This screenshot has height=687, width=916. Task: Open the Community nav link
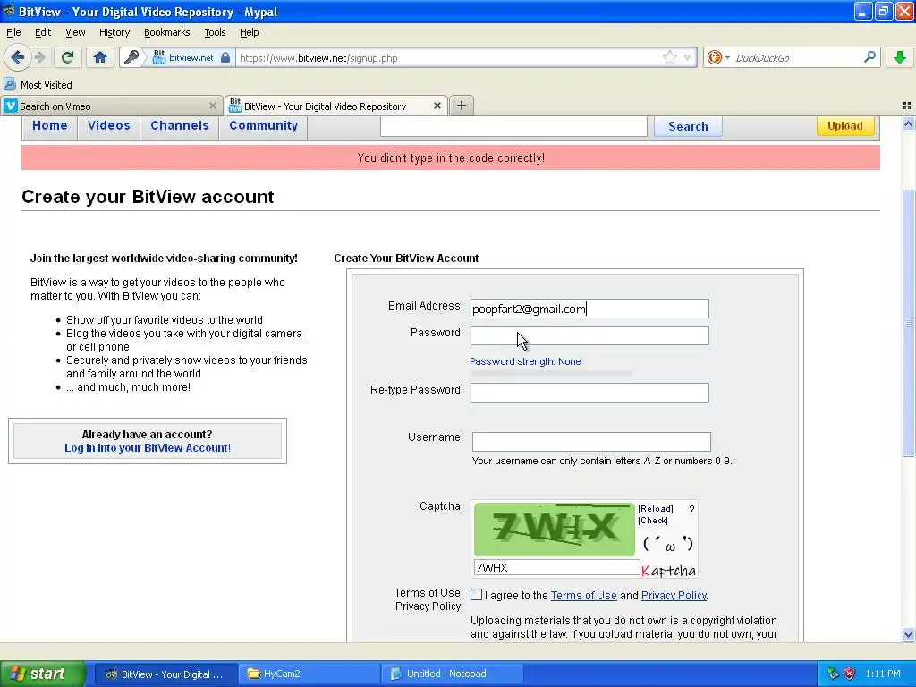tap(264, 125)
